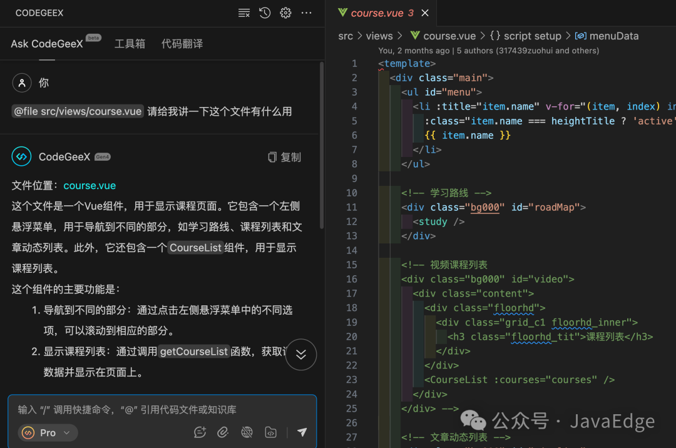This screenshot has height=448, width=676.
Task: Click the Vue file icon on the course.vue tab
Action: [x=343, y=13]
